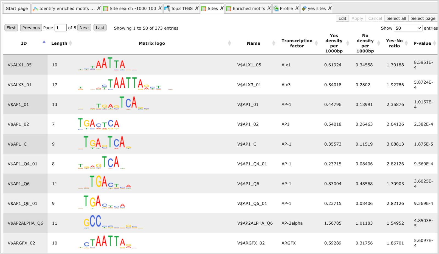Click V$AP1_Q6_01 in ID column
The width and height of the screenshot is (439, 254).
point(22,203)
